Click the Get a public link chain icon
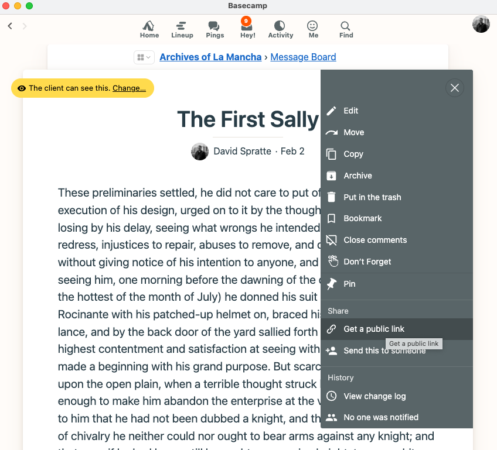497x450 pixels. (331, 329)
